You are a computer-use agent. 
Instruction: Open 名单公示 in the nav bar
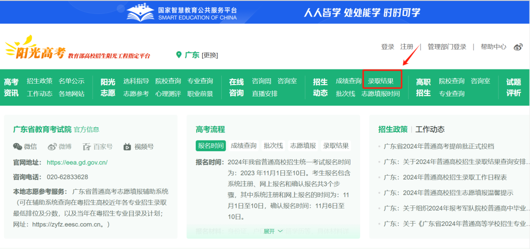(x=71, y=81)
